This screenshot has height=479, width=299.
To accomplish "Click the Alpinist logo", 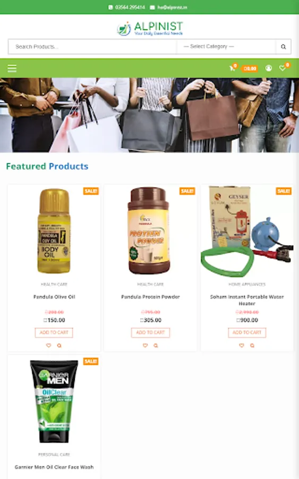I will (x=150, y=29).
